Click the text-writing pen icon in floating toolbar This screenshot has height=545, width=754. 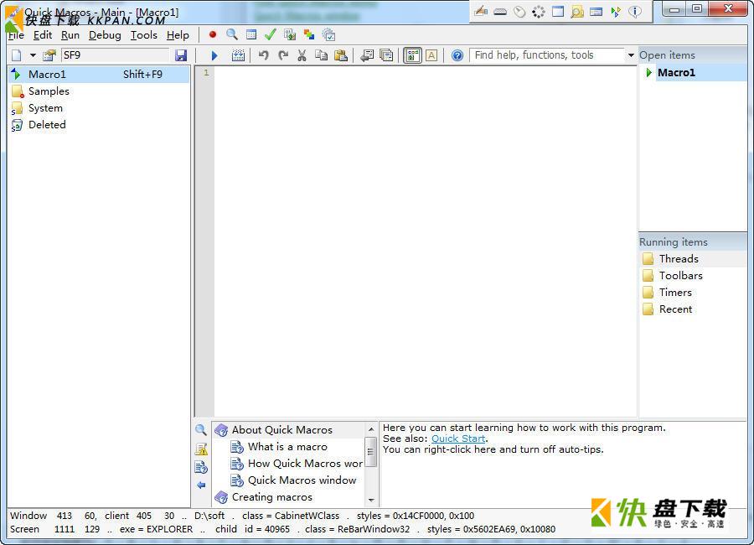[x=481, y=11]
